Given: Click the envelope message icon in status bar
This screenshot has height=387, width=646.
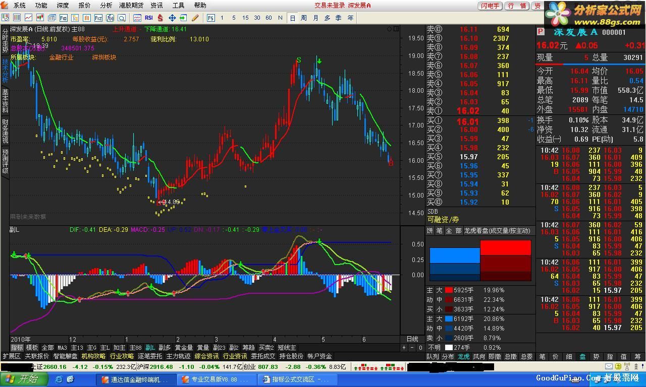Looking at the screenshot, I should 609,366.
